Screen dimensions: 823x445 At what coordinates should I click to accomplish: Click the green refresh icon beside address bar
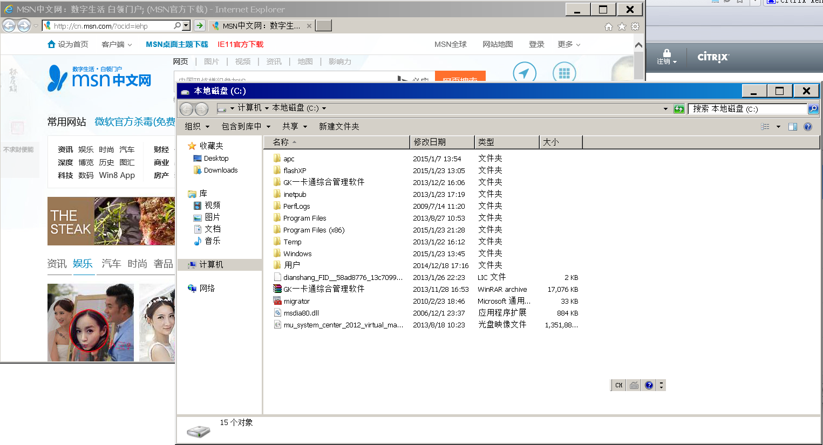[679, 109]
